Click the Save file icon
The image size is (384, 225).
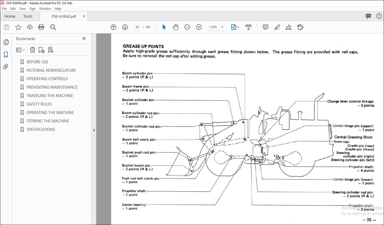click(7, 27)
